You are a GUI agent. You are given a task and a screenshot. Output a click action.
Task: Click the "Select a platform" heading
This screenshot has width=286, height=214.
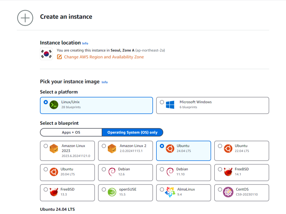coord(59,92)
